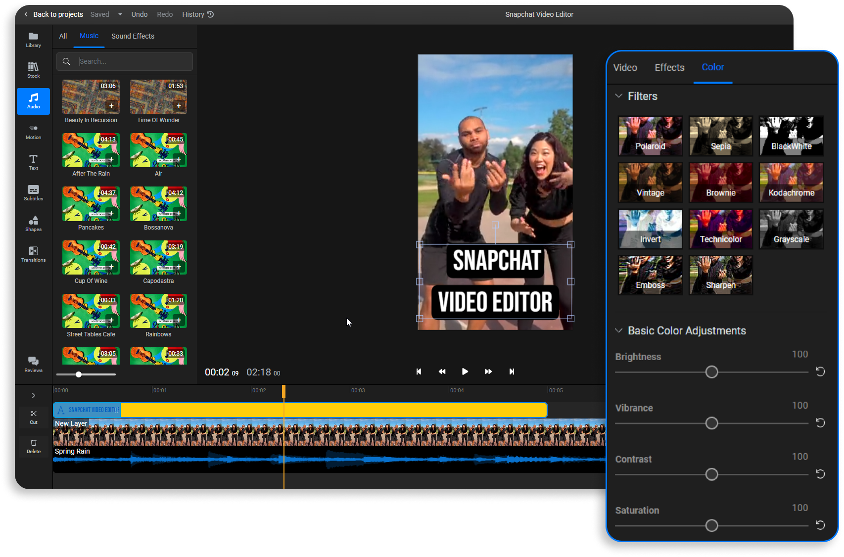Open the Saved status dropdown
Viewport: 844px width, 557px height.
(120, 14)
